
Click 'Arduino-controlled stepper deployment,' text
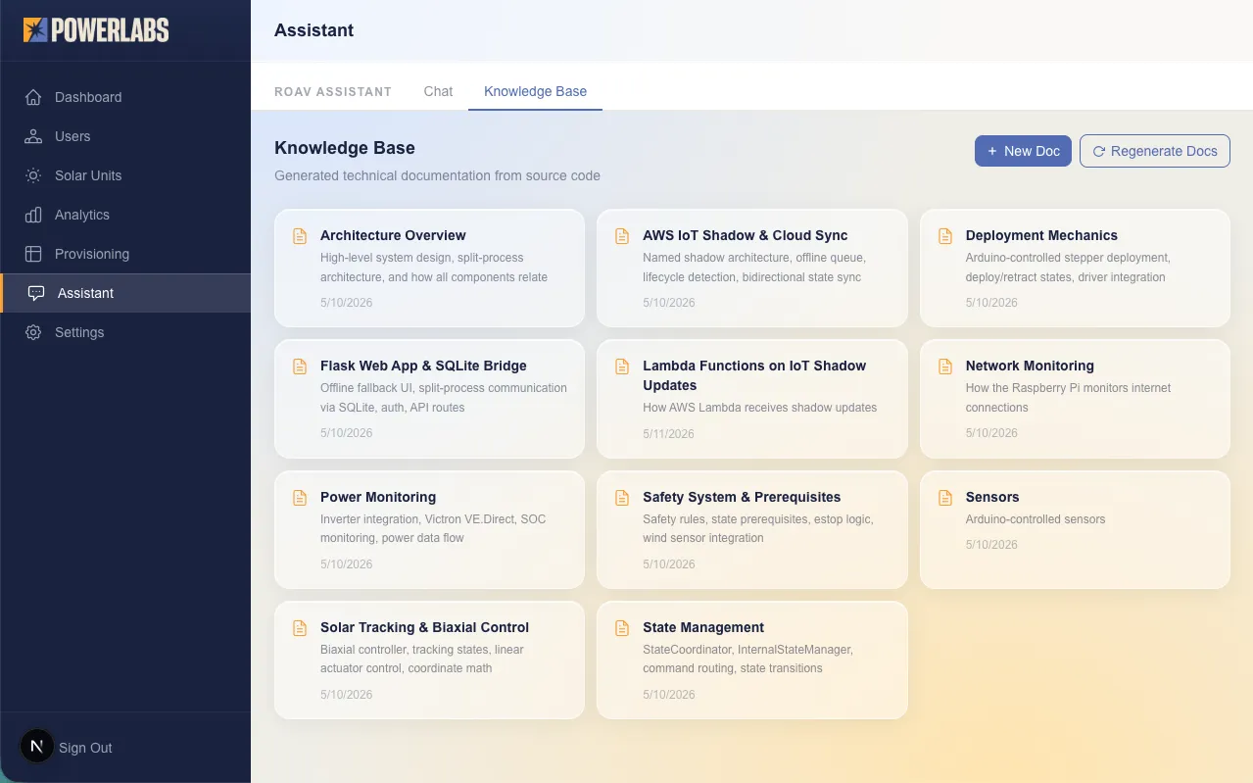(x=1068, y=258)
